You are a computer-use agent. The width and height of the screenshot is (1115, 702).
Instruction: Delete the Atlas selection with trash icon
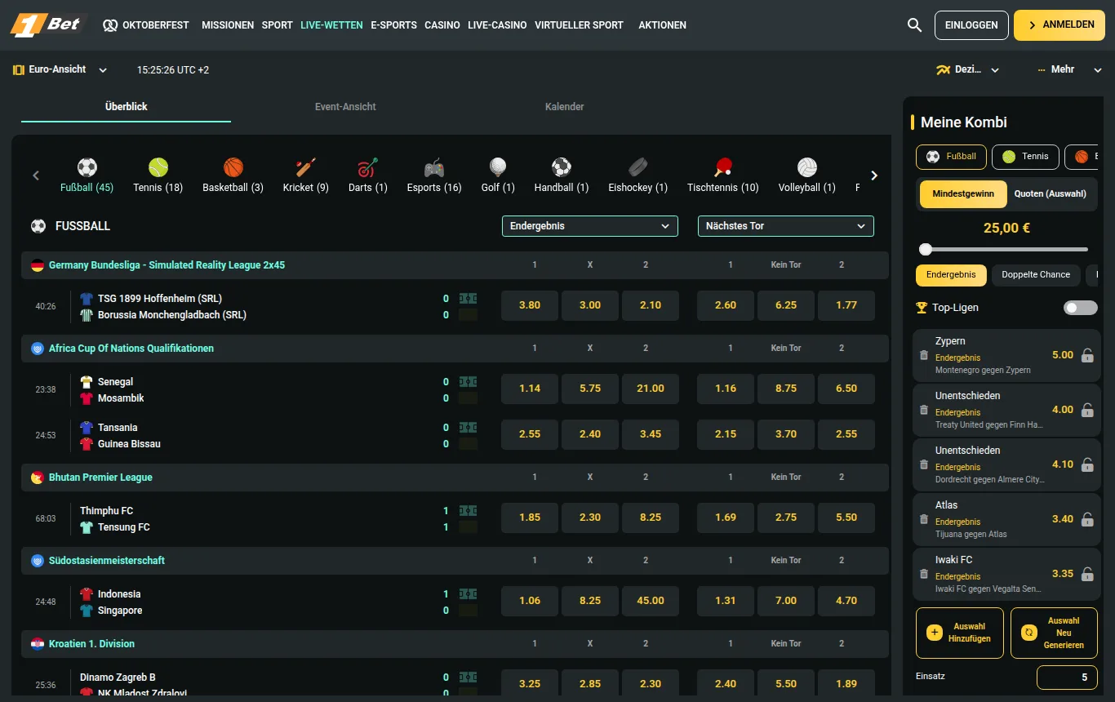tap(924, 519)
